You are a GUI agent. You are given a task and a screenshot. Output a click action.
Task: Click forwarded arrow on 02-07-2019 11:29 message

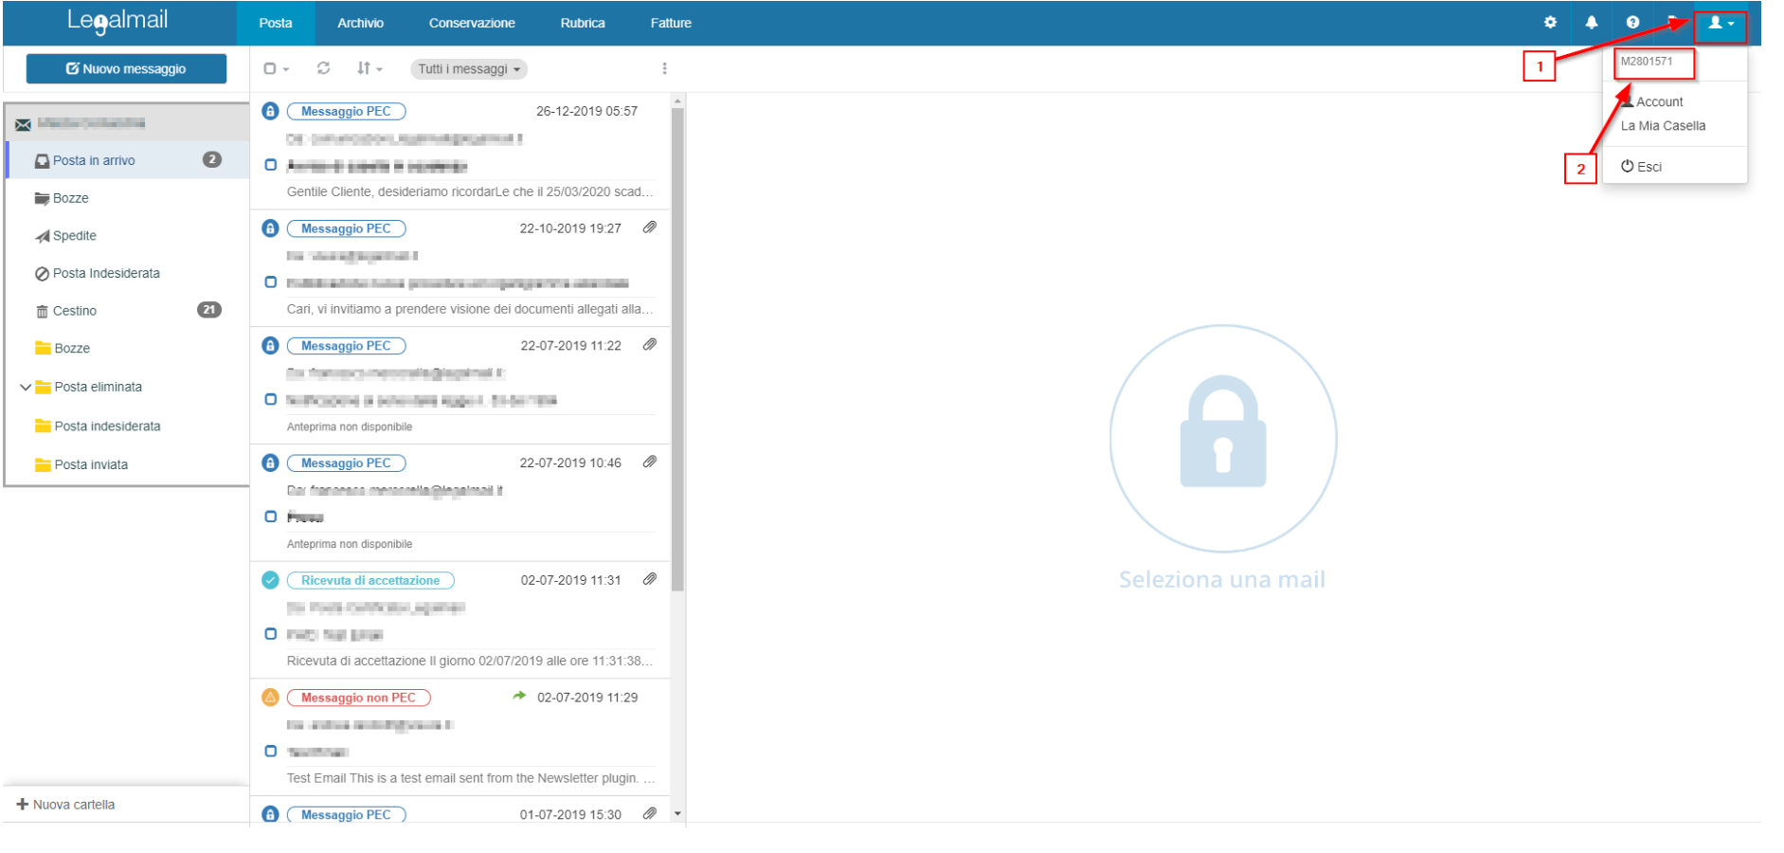tap(519, 696)
